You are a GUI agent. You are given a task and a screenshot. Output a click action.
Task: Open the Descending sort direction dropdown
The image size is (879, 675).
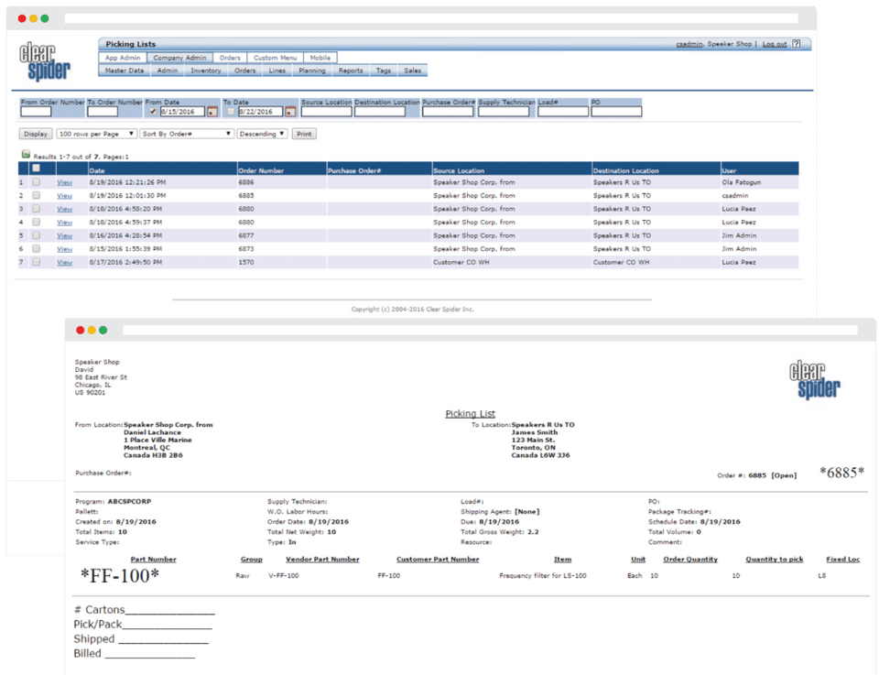point(262,134)
